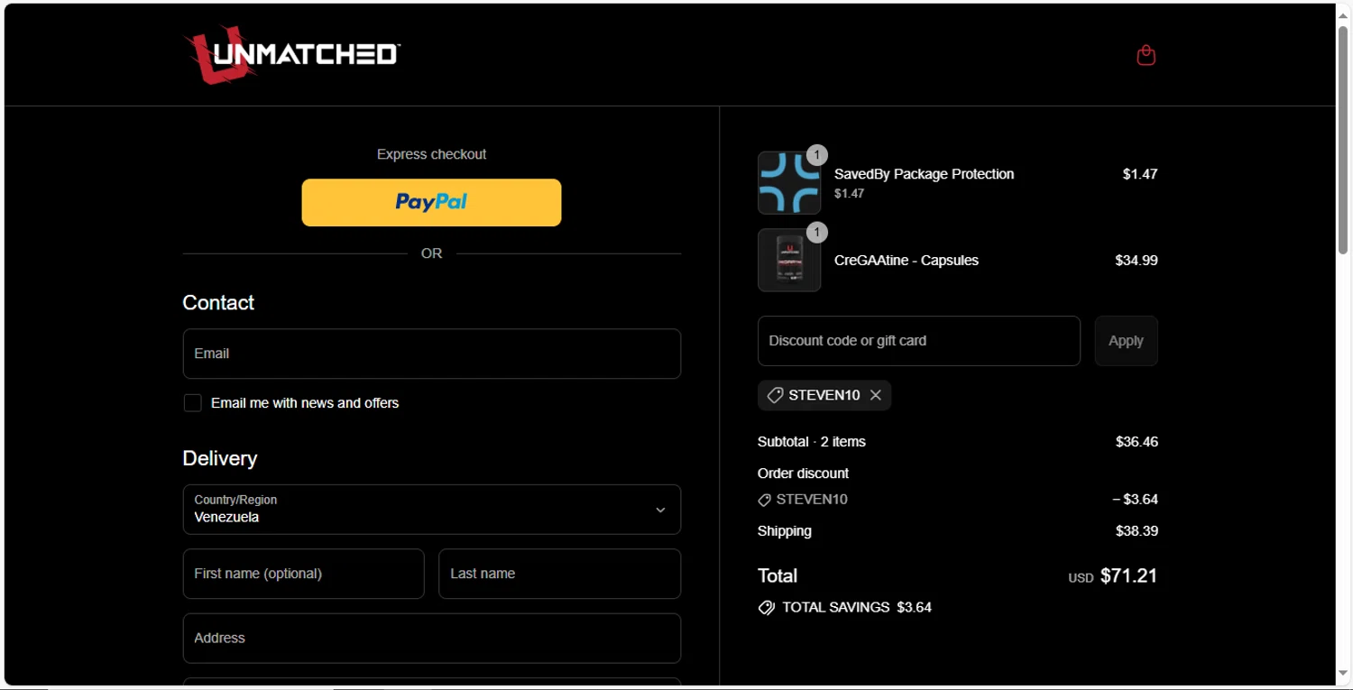1353x690 pixels.
Task: Click the discount amount –$3.64
Action: click(x=1135, y=500)
